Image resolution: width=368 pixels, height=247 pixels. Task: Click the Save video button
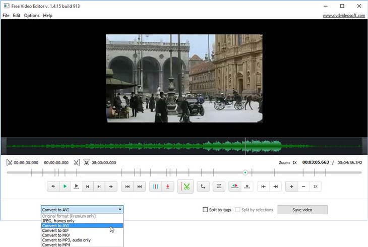click(302, 210)
